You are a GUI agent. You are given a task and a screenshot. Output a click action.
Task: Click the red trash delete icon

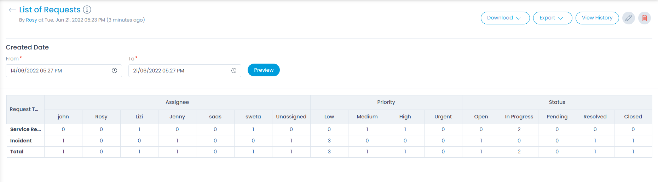coord(644,18)
